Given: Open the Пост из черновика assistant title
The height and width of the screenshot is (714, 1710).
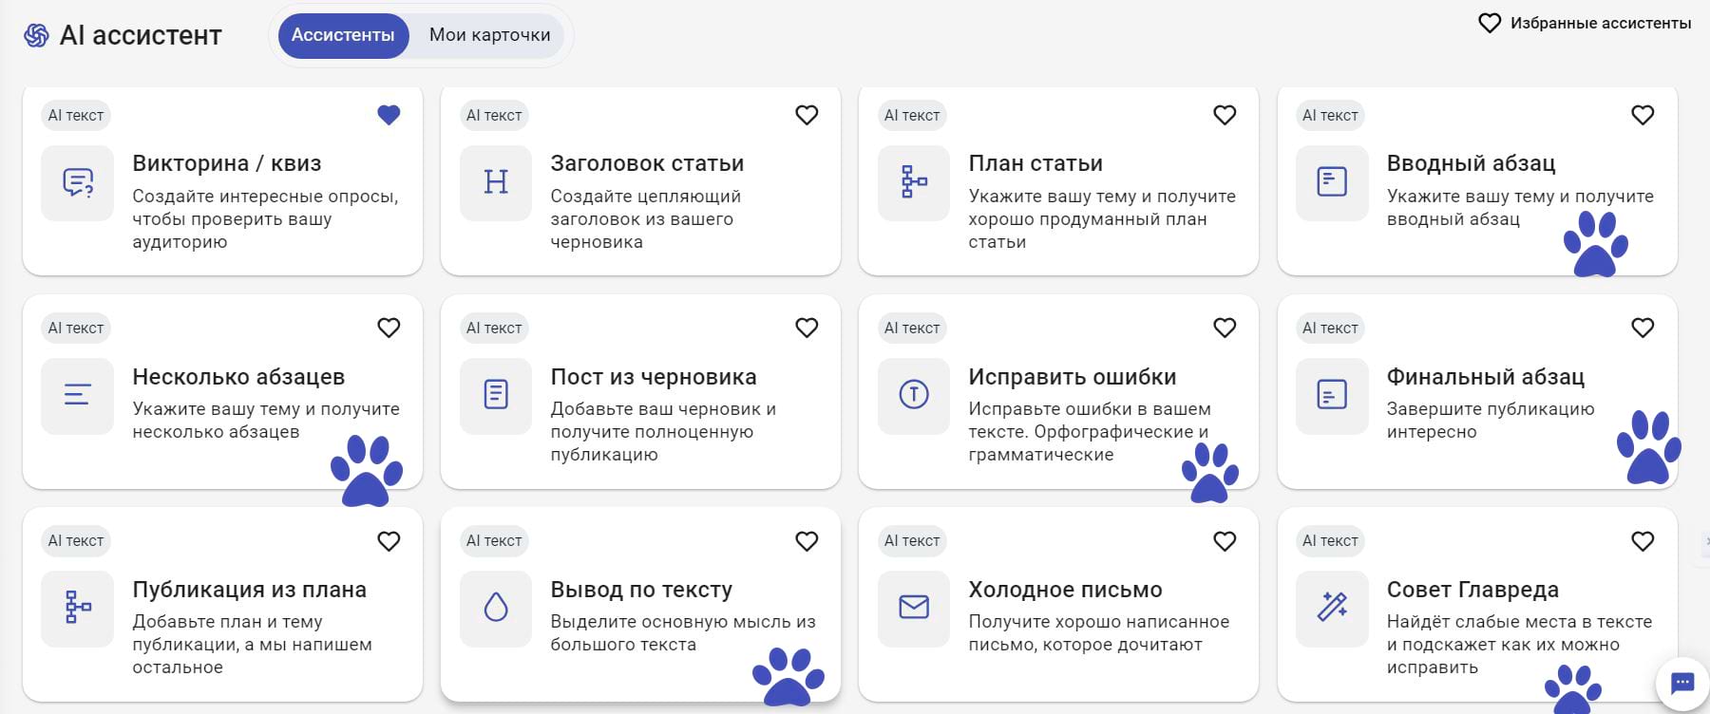Looking at the screenshot, I should tap(654, 377).
